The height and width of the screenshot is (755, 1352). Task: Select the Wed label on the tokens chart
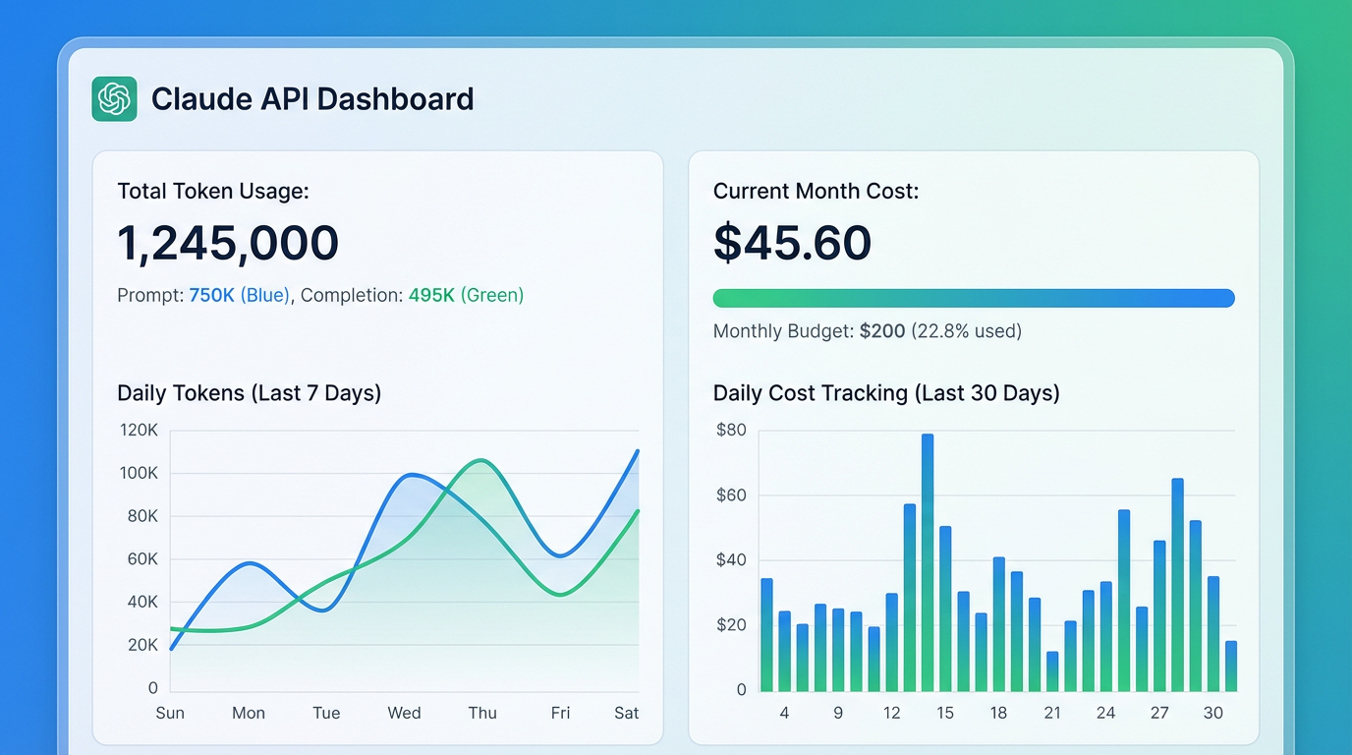[x=404, y=713]
